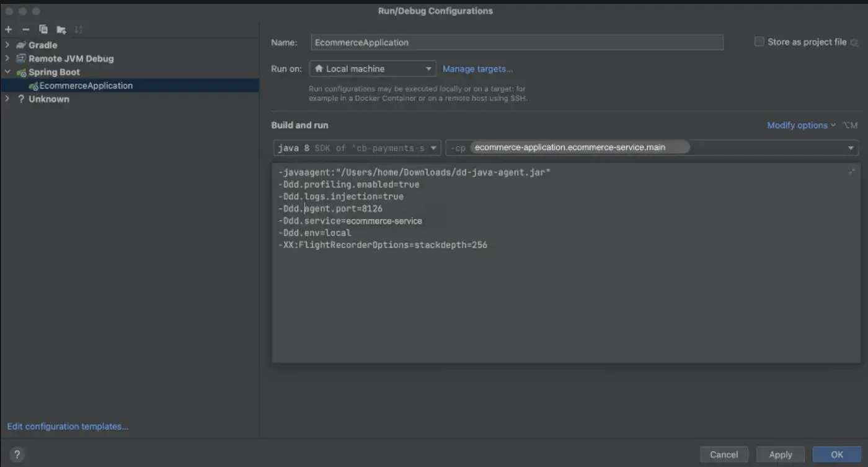Open the java 8 SDK dropdown
The width and height of the screenshot is (868, 467).
[x=357, y=148]
